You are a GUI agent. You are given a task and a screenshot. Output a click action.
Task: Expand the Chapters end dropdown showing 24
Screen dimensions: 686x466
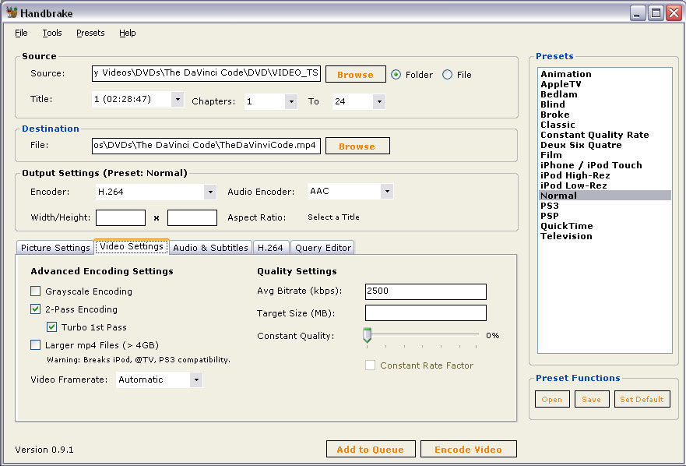(379, 101)
